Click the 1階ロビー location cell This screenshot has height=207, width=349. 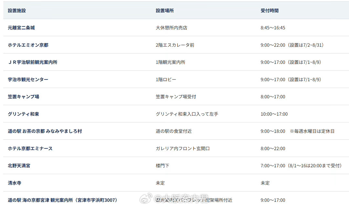click(166, 79)
